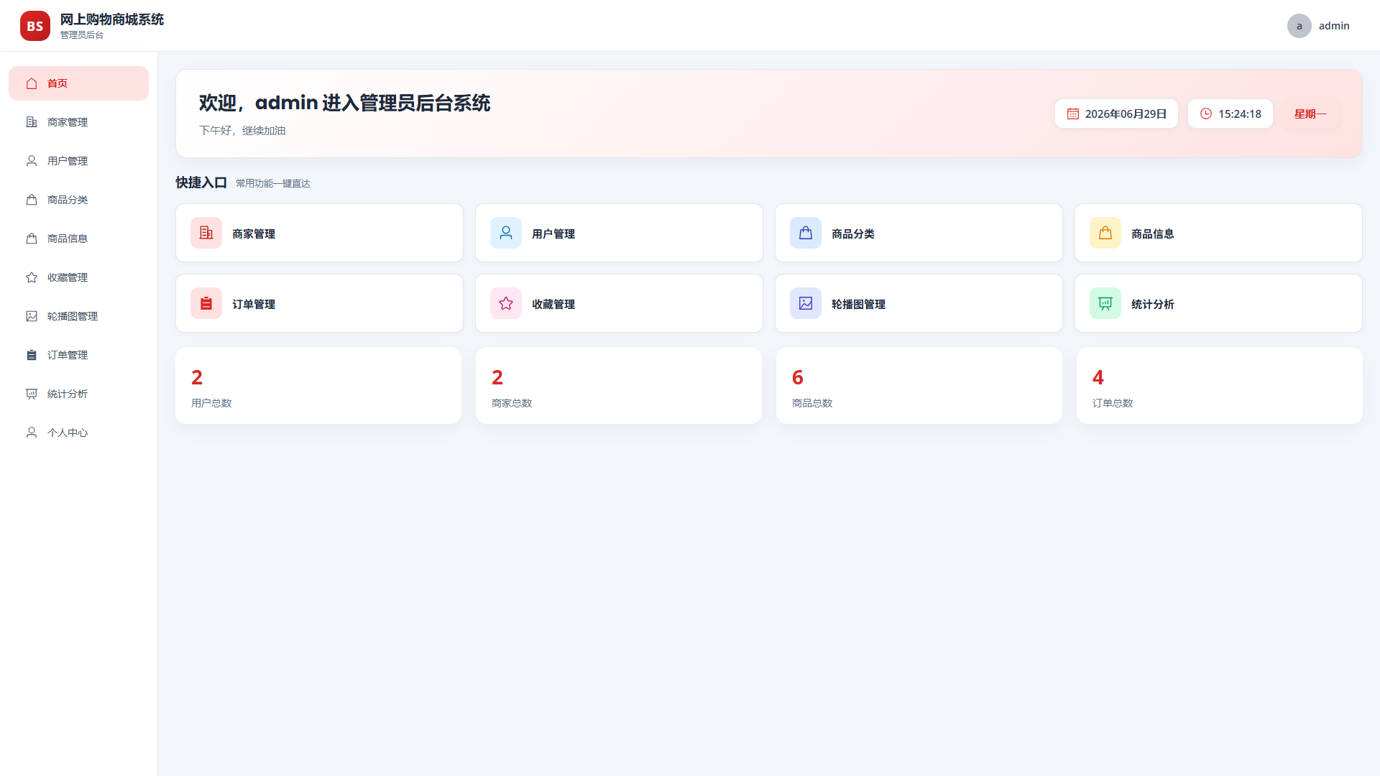This screenshot has height=776, width=1380.
Task: Select 个人中心 in the sidebar
Action: coord(79,433)
